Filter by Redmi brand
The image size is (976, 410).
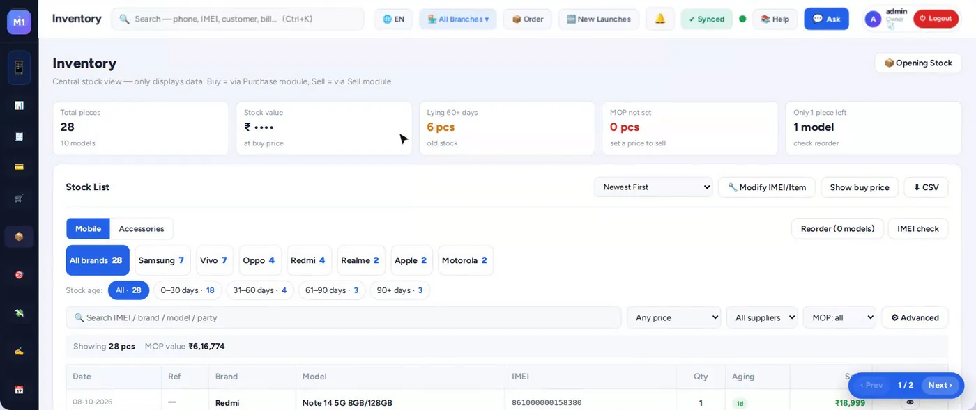[309, 260]
